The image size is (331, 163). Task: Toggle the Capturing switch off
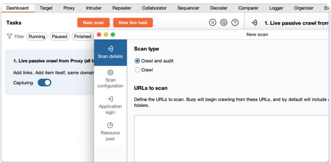coord(44,82)
